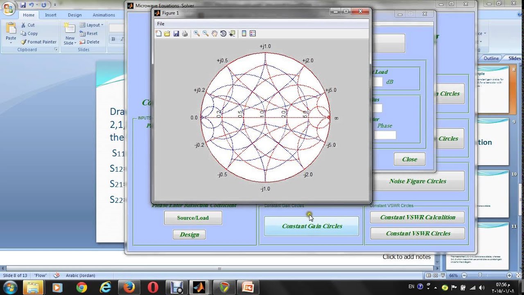Click Cut in the Clipboard group
This screenshot has width=524, height=295.
coord(28,25)
